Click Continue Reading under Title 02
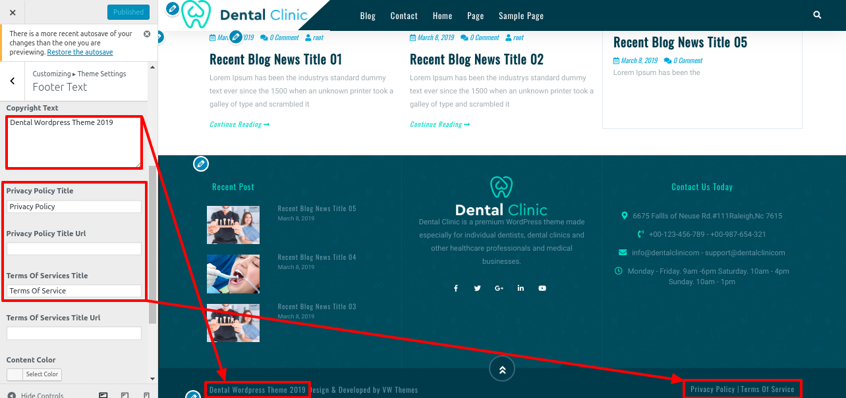This screenshot has height=398, width=846. click(440, 124)
